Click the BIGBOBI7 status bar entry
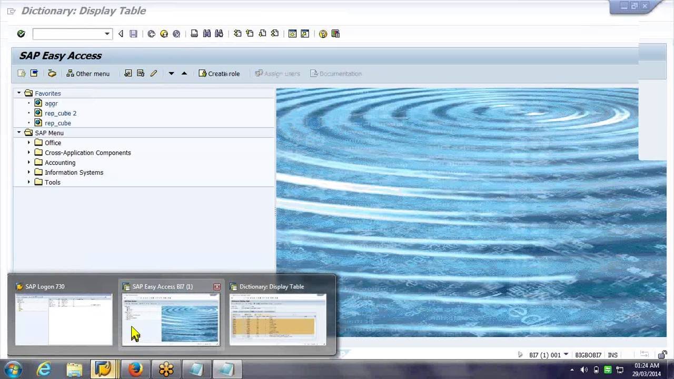 point(588,355)
